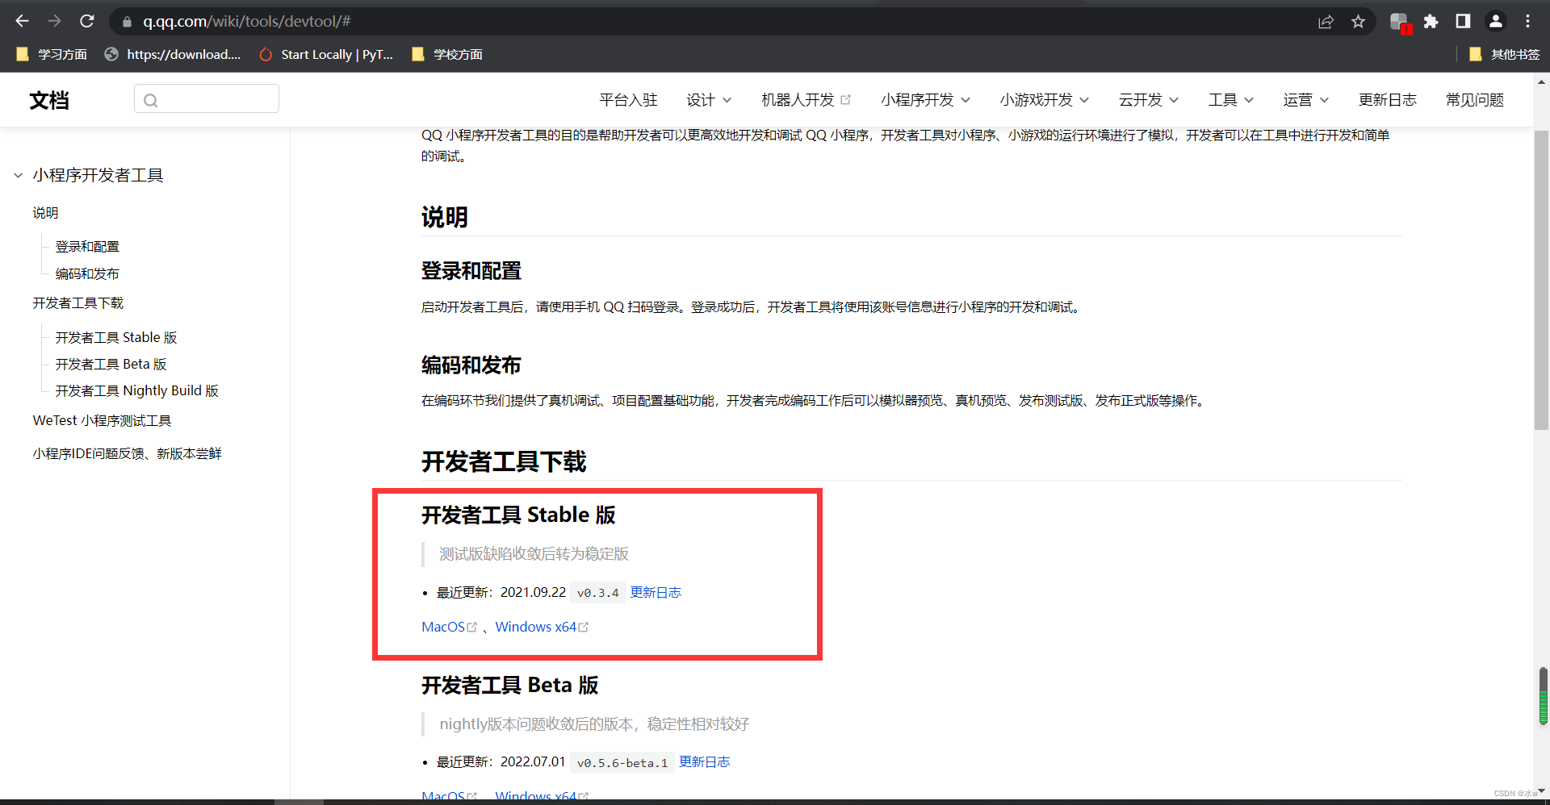The image size is (1550, 805).
Task: Share this page via share icon
Action: click(1326, 22)
